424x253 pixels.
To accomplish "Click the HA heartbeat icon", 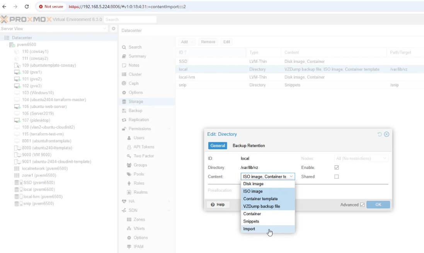I will 124,201.
